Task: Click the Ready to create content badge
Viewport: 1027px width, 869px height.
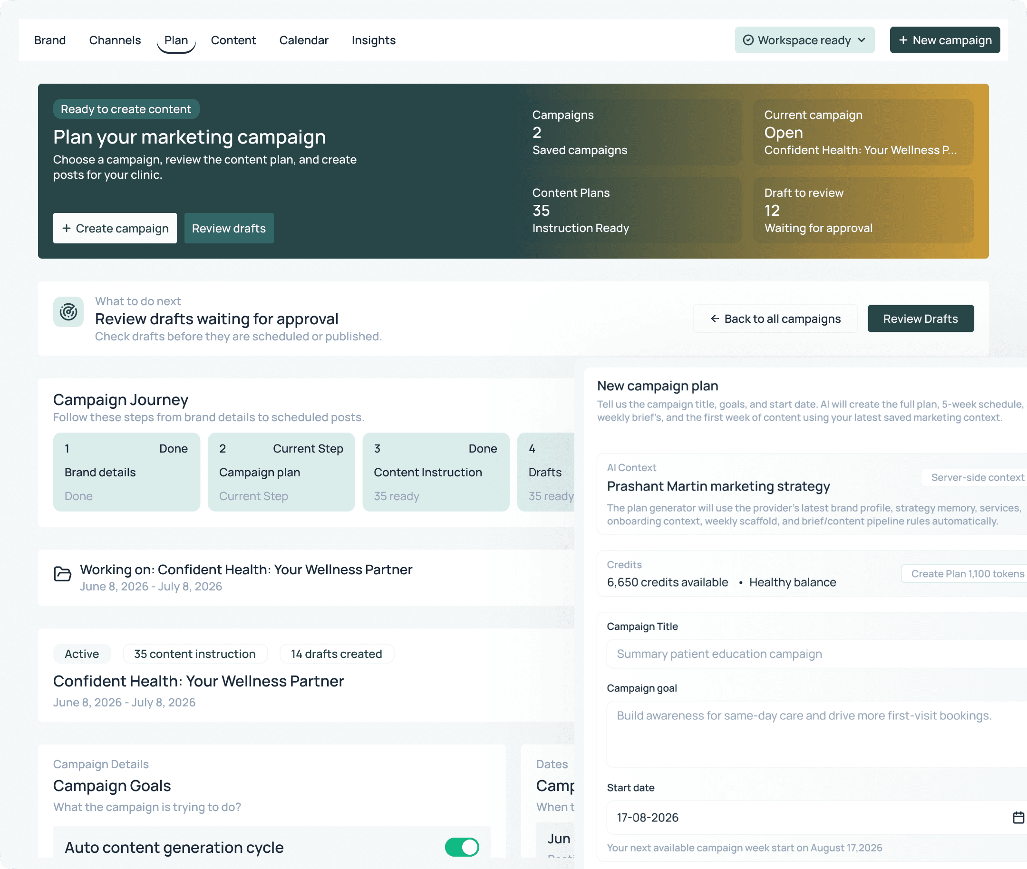Action: pos(126,109)
